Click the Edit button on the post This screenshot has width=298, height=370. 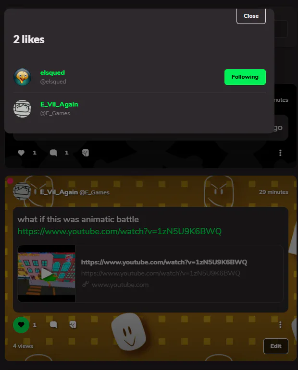[x=276, y=346]
